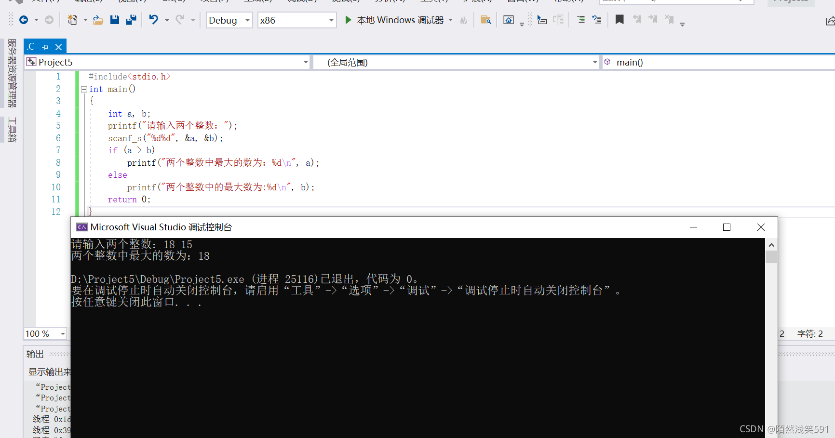This screenshot has width=835, height=438.
Task: Click the 按任意键关闭此窗口 console line
Action: [136, 302]
